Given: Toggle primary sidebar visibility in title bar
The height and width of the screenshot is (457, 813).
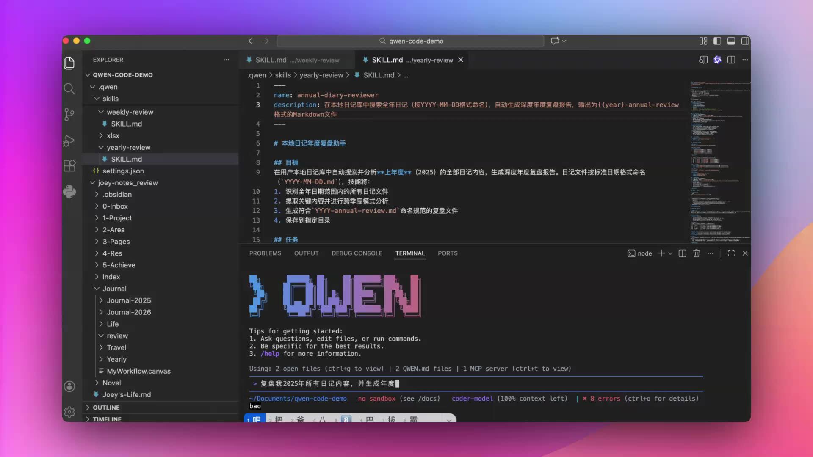Looking at the screenshot, I should (x=717, y=41).
